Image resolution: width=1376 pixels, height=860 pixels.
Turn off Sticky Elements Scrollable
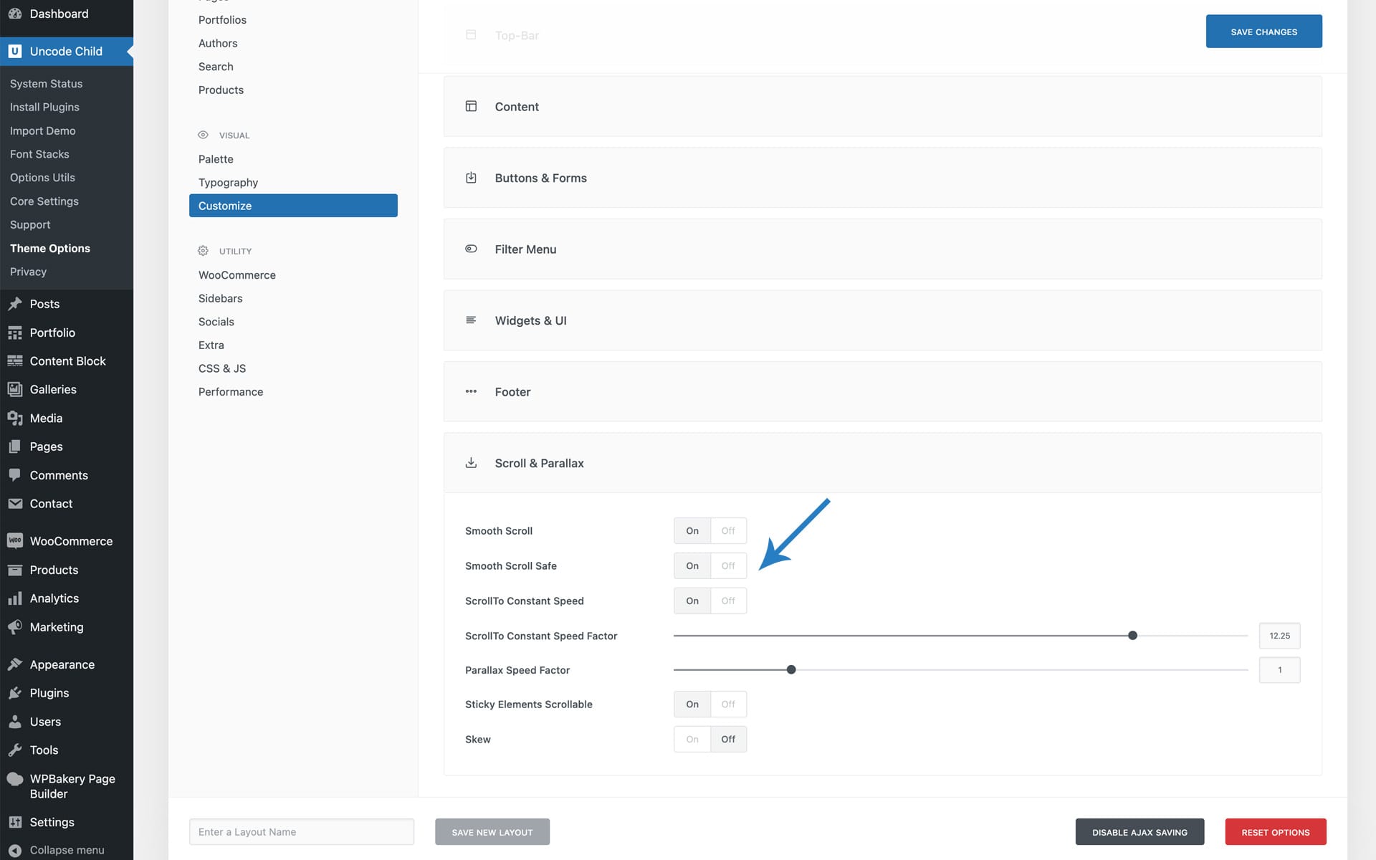728,704
